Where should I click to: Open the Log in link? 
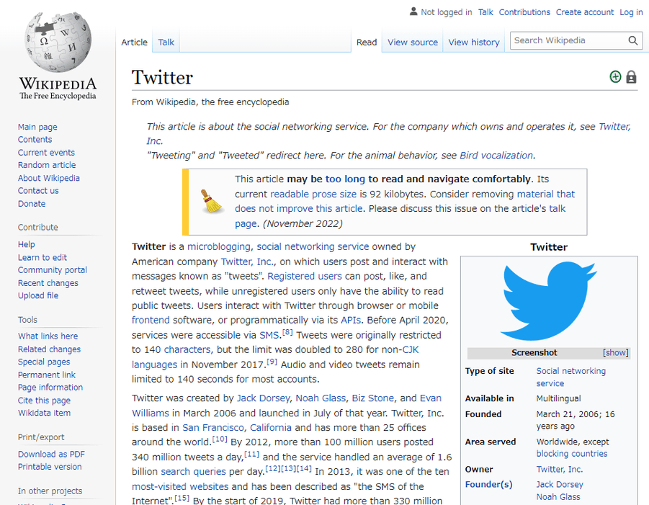pyautogui.click(x=631, y=12)
